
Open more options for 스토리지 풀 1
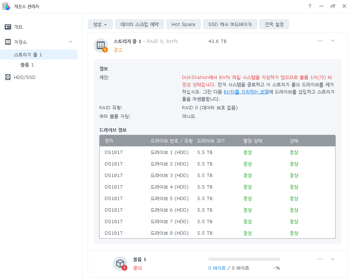click(x=320, y=41)
